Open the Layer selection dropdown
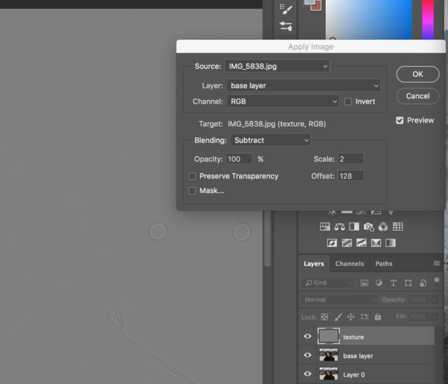Viewport: 448px width, 384px height. pos(303,85)
